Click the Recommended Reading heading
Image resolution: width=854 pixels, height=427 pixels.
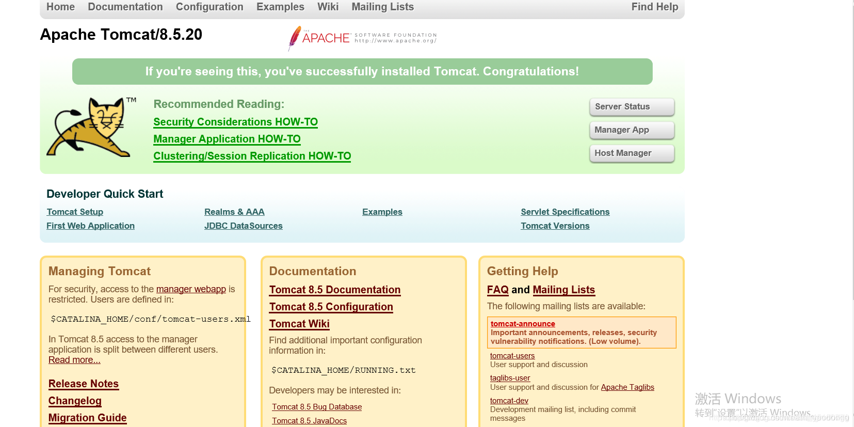pyautogui.click(x=219, y=104)
